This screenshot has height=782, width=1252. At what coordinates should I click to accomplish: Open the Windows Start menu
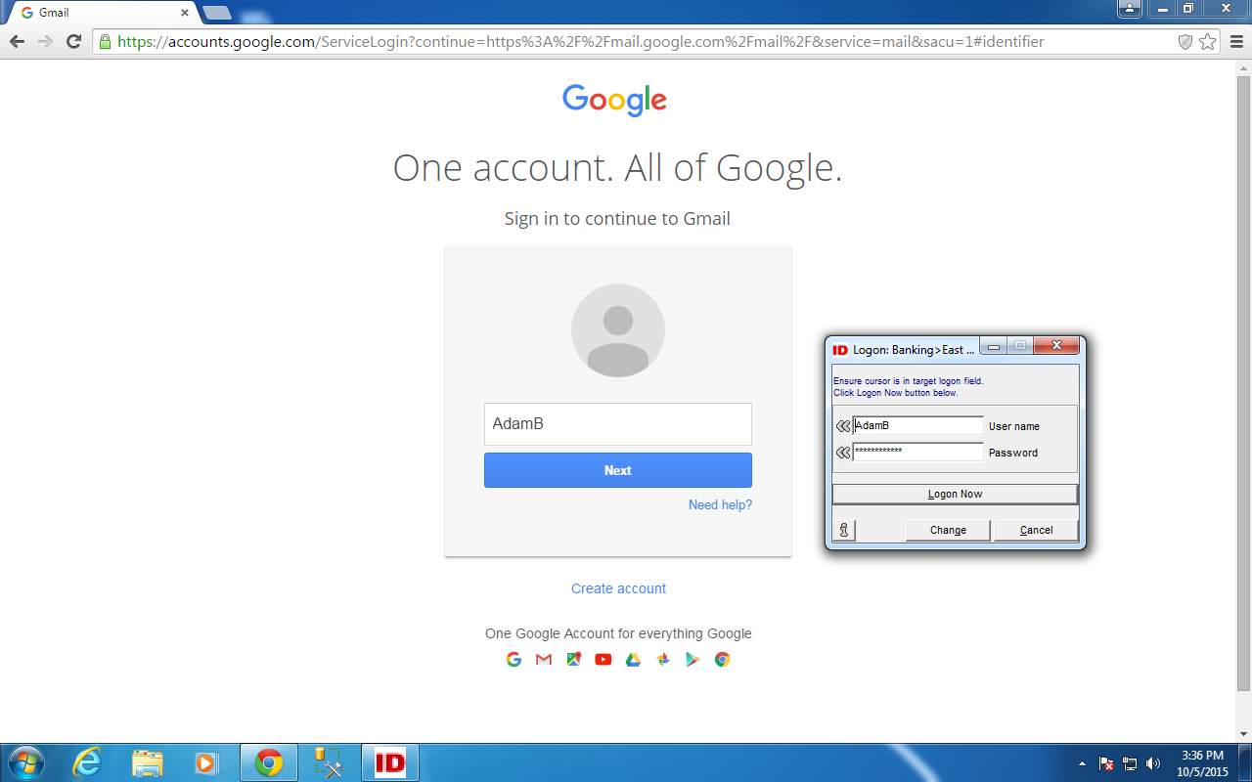[25, 762]
